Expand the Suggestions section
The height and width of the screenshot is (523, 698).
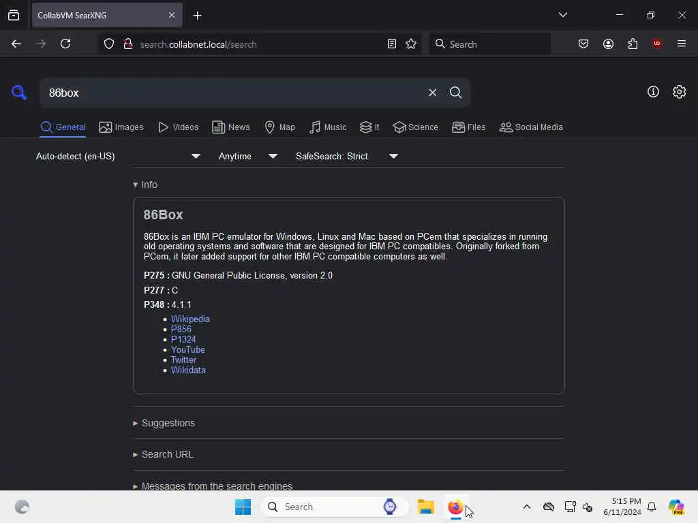tap(164, 423)
